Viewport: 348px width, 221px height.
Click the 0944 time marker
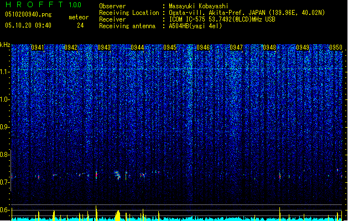coord(137,48)
